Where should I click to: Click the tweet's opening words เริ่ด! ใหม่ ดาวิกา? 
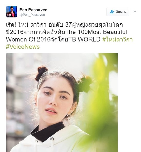click(26, 25)
